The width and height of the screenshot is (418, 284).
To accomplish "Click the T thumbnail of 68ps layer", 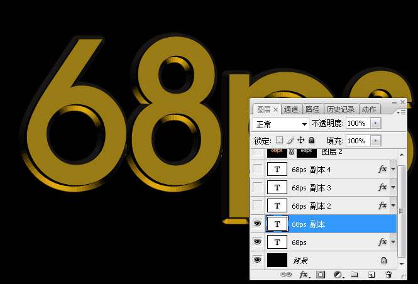I will coord(277,242).
